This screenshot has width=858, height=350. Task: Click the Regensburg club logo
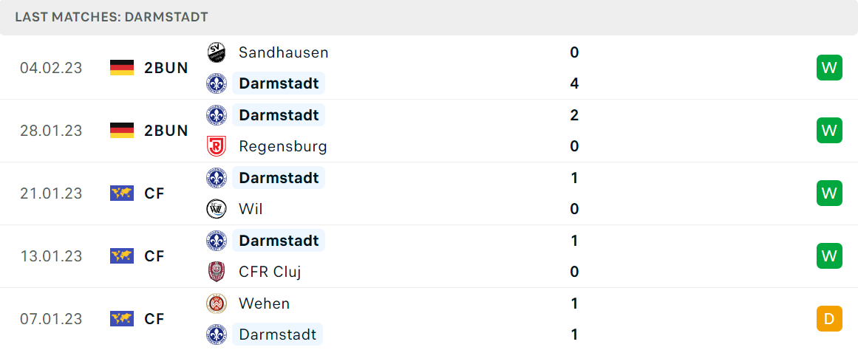216,146
